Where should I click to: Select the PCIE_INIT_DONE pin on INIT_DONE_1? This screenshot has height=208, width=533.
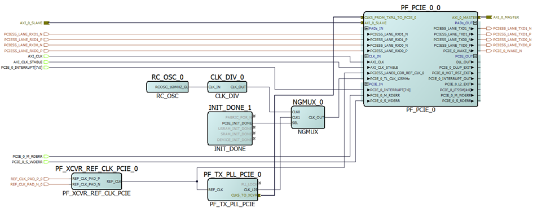(237, 123)
